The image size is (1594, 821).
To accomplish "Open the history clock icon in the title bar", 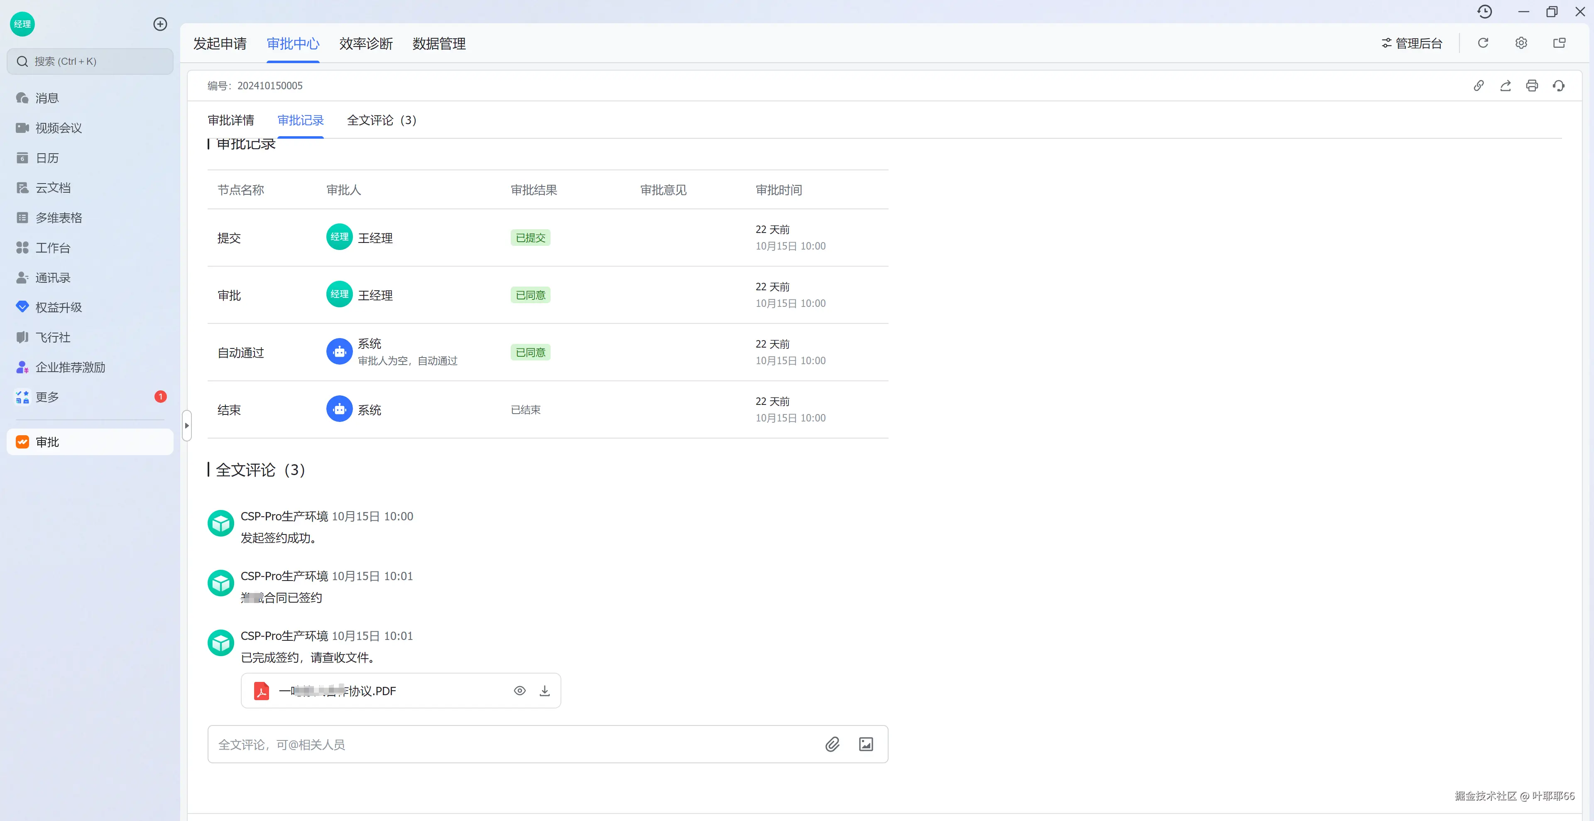I will [x=1484, y=12].
